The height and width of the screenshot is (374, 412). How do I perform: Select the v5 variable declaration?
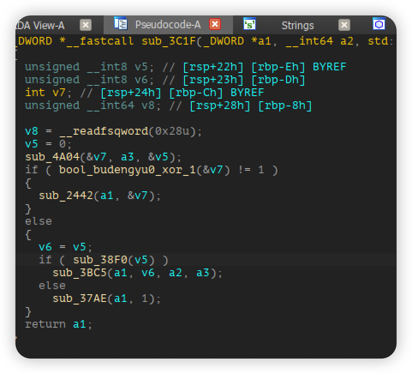tap(90, 67)
